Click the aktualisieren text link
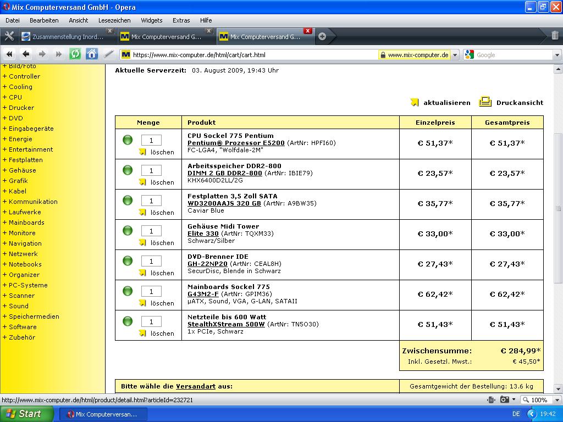563x422 pixels. [446, 103]
